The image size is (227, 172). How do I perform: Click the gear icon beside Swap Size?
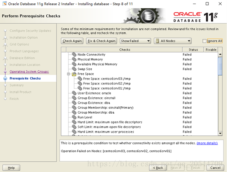pos(74,69)
